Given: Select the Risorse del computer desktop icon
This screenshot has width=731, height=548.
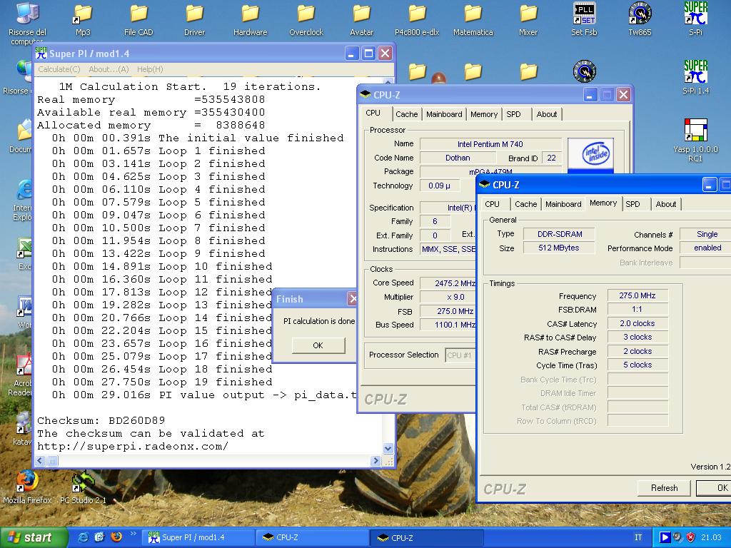Looking at the screenshot, I should 27,22.
